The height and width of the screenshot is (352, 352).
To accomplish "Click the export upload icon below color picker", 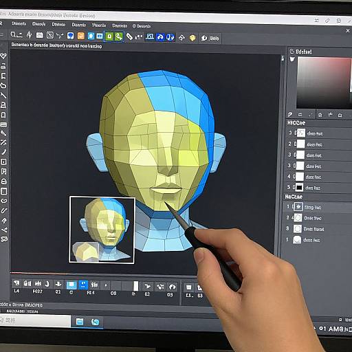I will point(340,115).
